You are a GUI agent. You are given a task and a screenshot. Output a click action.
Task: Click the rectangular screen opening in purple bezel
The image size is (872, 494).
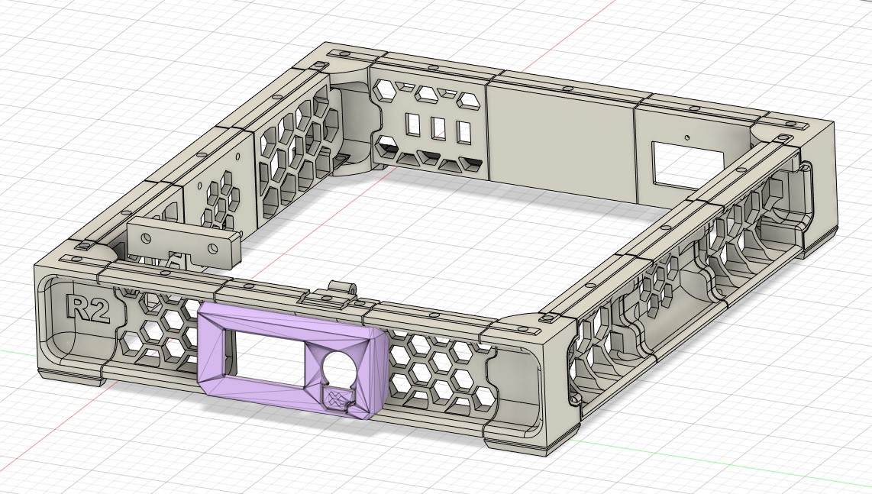click(x=269, y=354)
